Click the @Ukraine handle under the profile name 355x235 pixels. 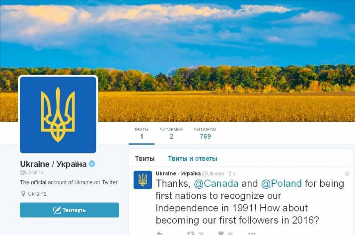coord(32,172)
